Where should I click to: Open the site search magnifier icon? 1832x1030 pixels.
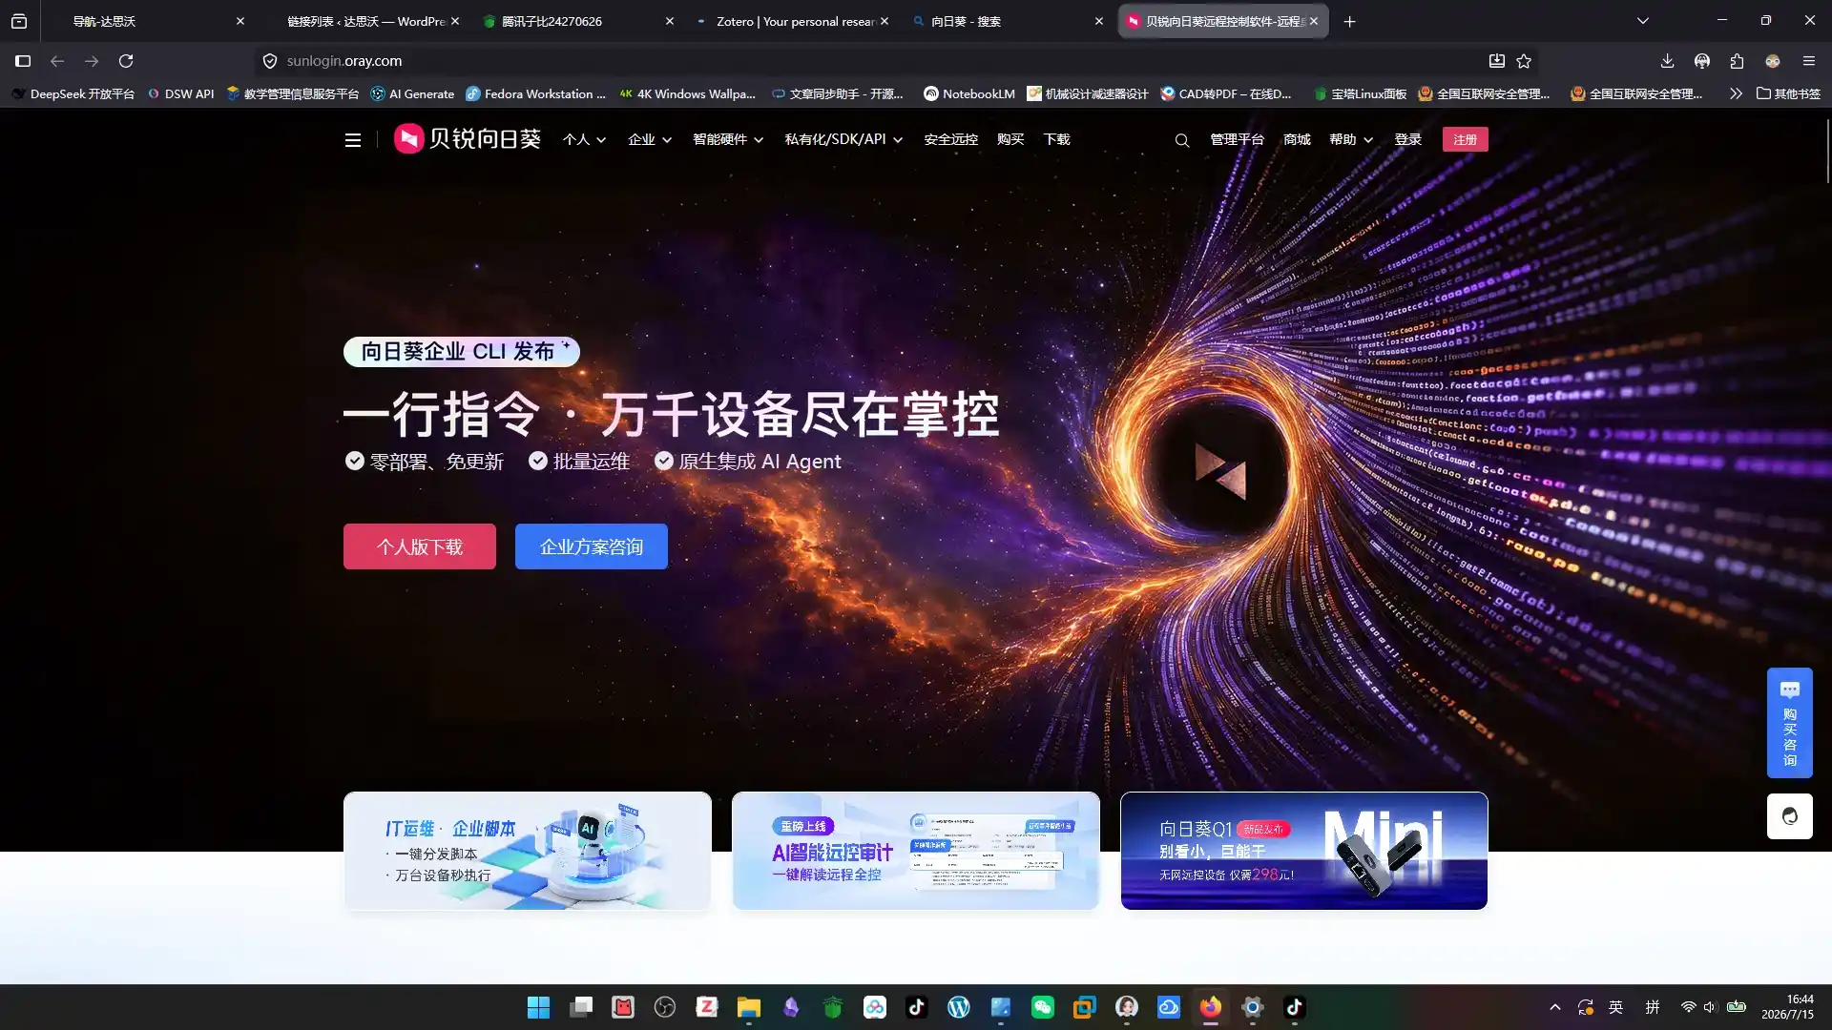[1181, 140]
